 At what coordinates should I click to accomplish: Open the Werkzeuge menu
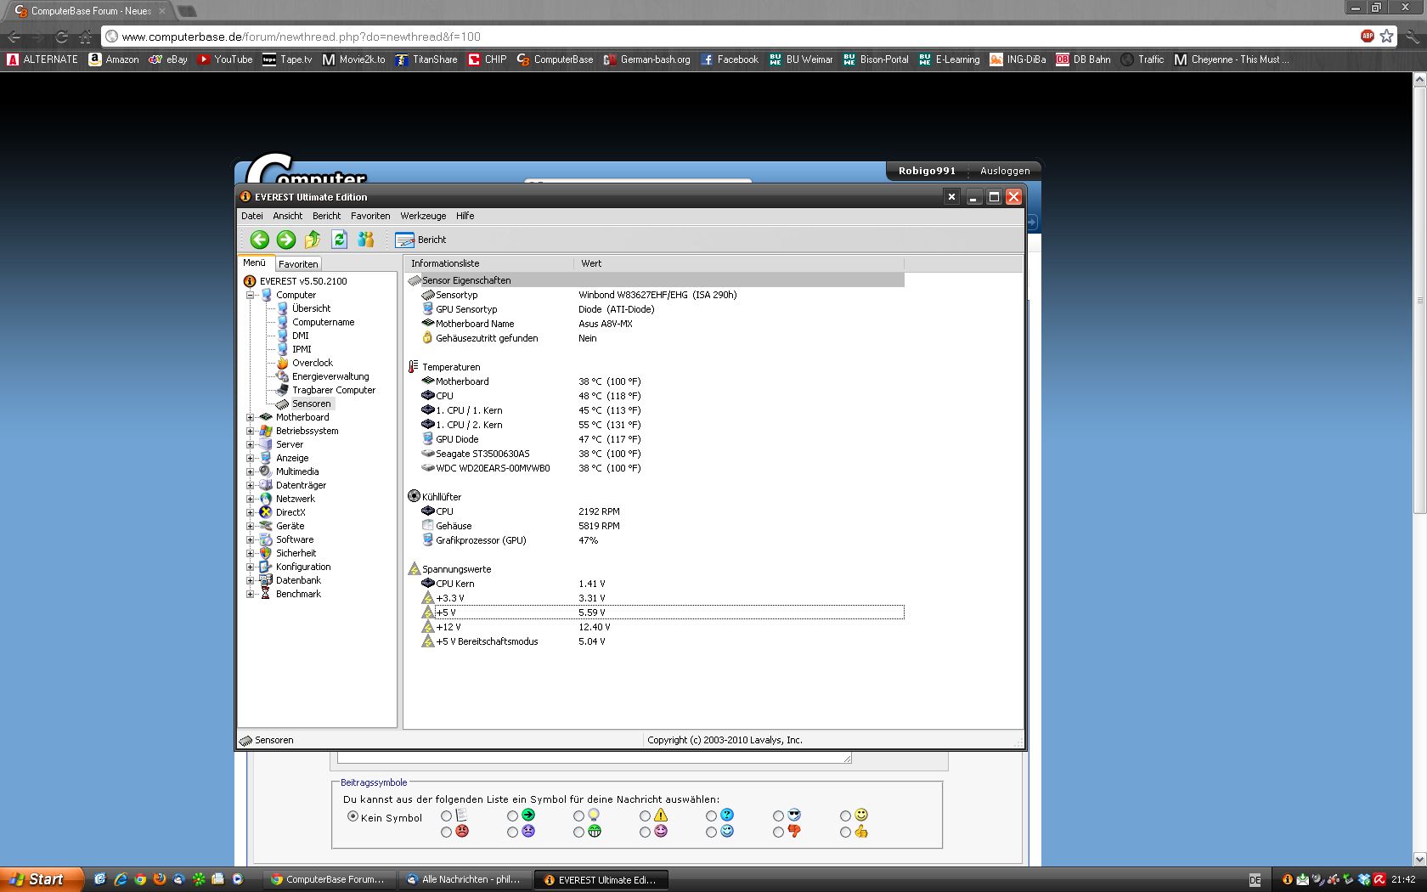click(x=423, y=216)
